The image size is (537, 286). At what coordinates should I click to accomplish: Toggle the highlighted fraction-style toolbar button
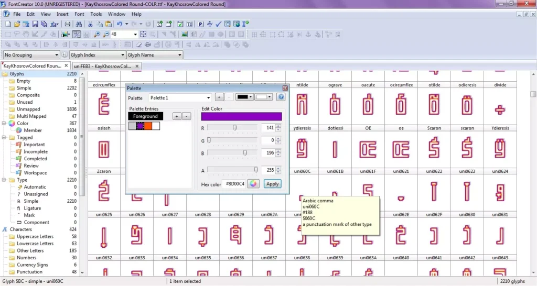[x=77, y=34]
